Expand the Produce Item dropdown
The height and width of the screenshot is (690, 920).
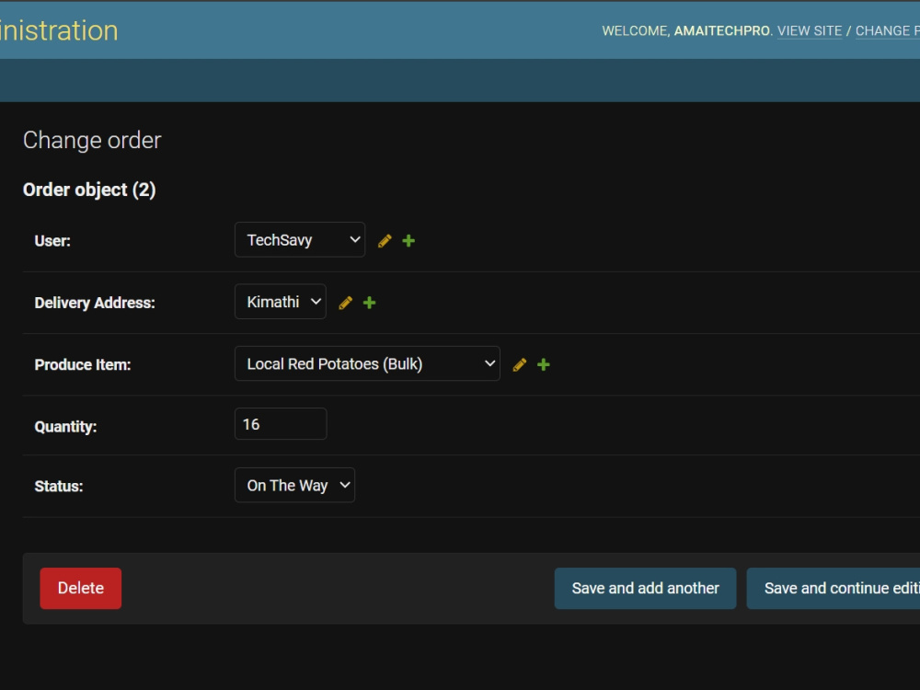coord(367,363)
